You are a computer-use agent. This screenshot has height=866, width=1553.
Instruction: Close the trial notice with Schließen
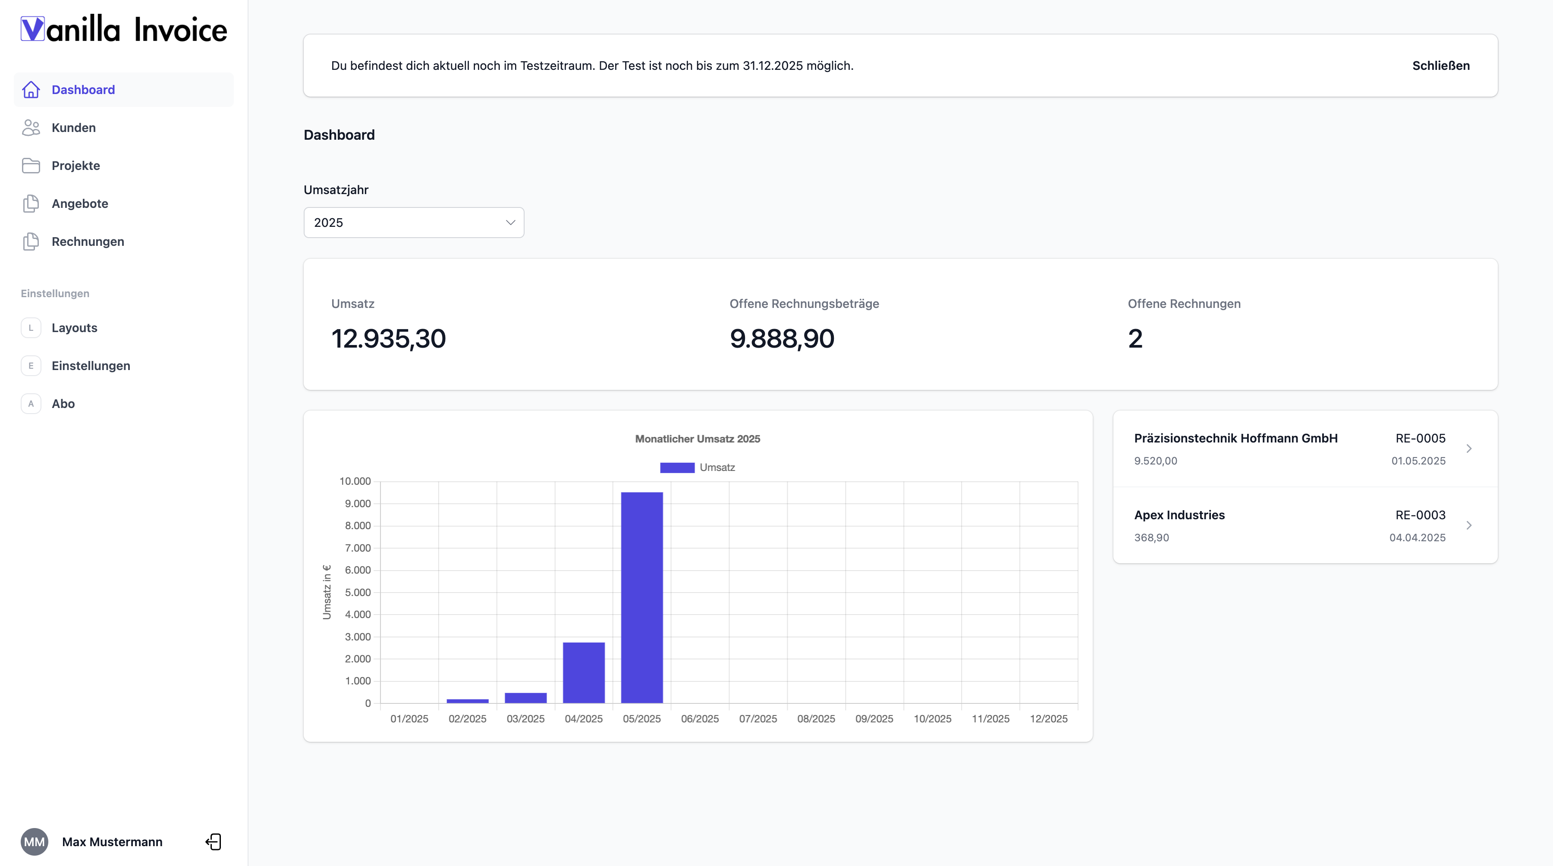pyautogui.click(x=1440, y=66)
